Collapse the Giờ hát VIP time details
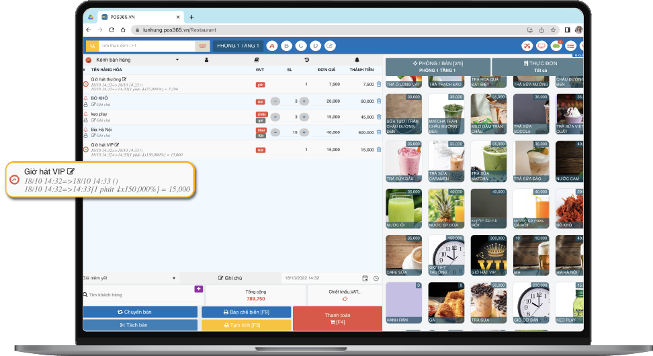Screen dimensions: 653x356 point(86,150)
